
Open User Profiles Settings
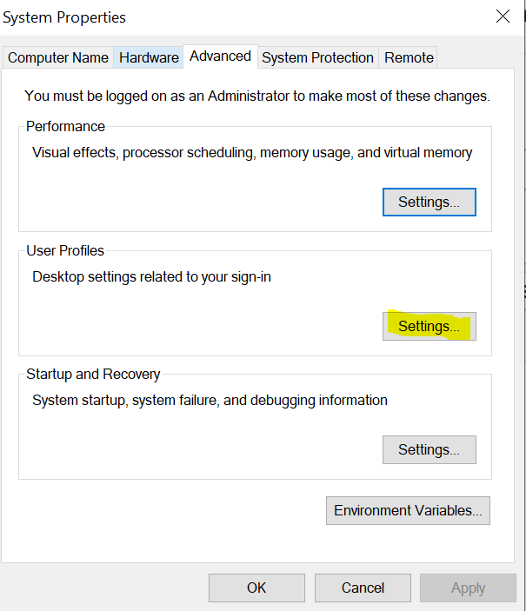click(x=429, y=326)
